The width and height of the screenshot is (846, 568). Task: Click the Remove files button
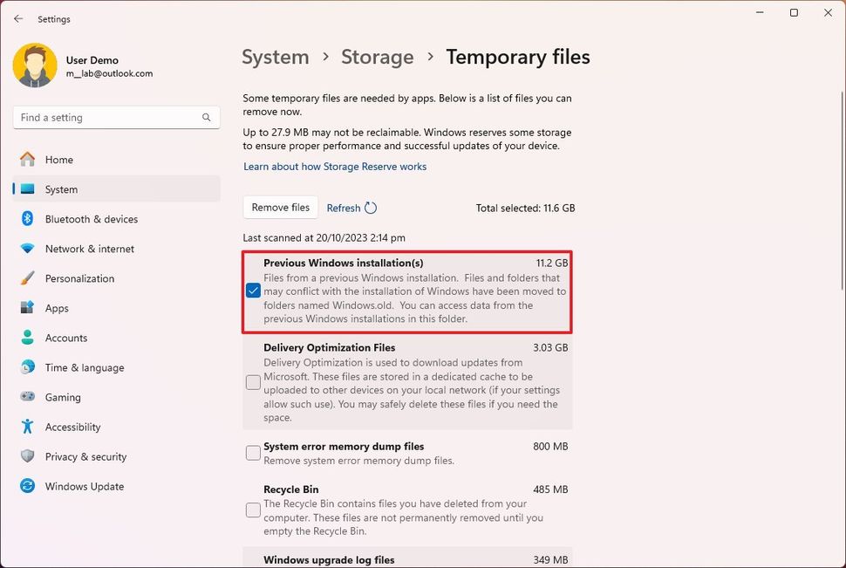pyautogui.click(x=280, y=208)
